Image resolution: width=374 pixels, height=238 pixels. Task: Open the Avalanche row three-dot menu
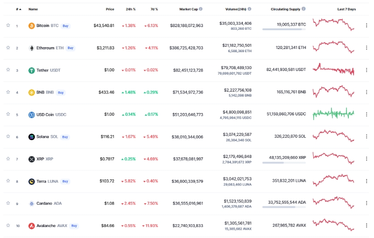tap(366, 225)
